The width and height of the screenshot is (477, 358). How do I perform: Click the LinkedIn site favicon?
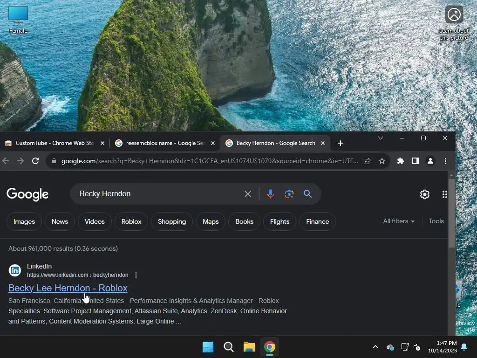point(14,270)
